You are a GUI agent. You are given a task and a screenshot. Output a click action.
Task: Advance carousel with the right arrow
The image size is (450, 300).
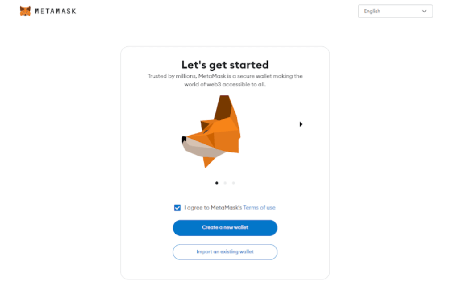coord(301,124)
